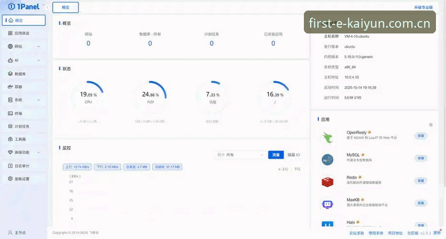Open the 容器 container icon
The height and width of the screenshot is (239, 446).
tap(10, 87)
